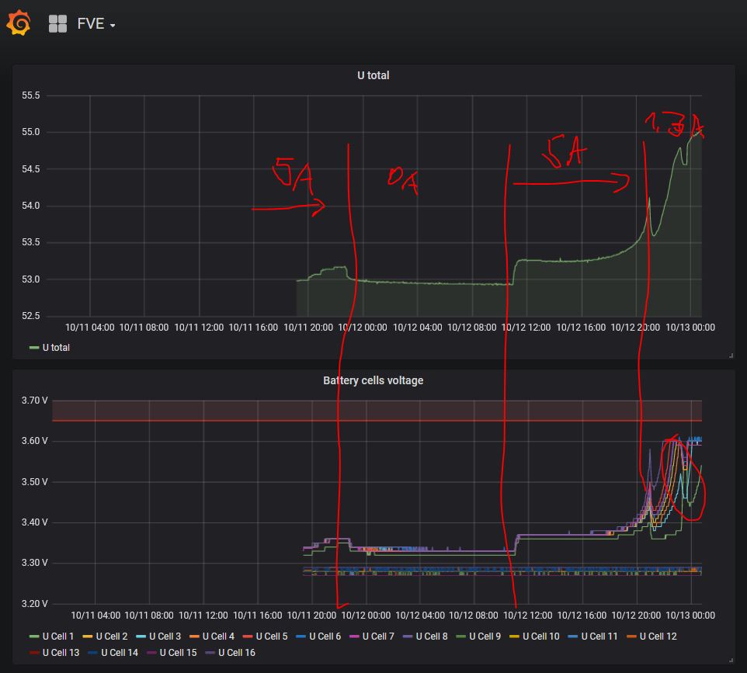Click the U total panel resize handle

[x=731, y=356]
